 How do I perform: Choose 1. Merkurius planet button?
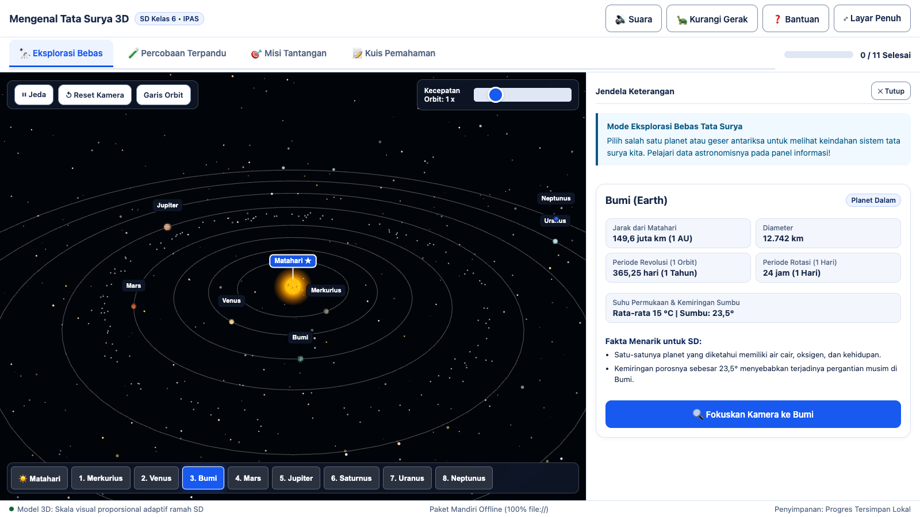(101, 478)
